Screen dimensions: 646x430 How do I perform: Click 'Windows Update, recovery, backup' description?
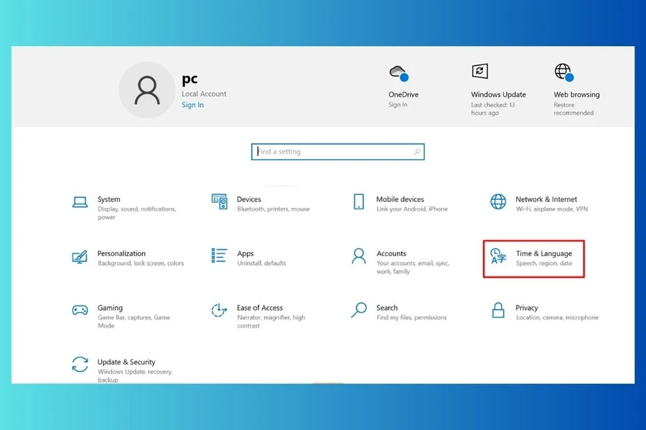coord(135,376)
